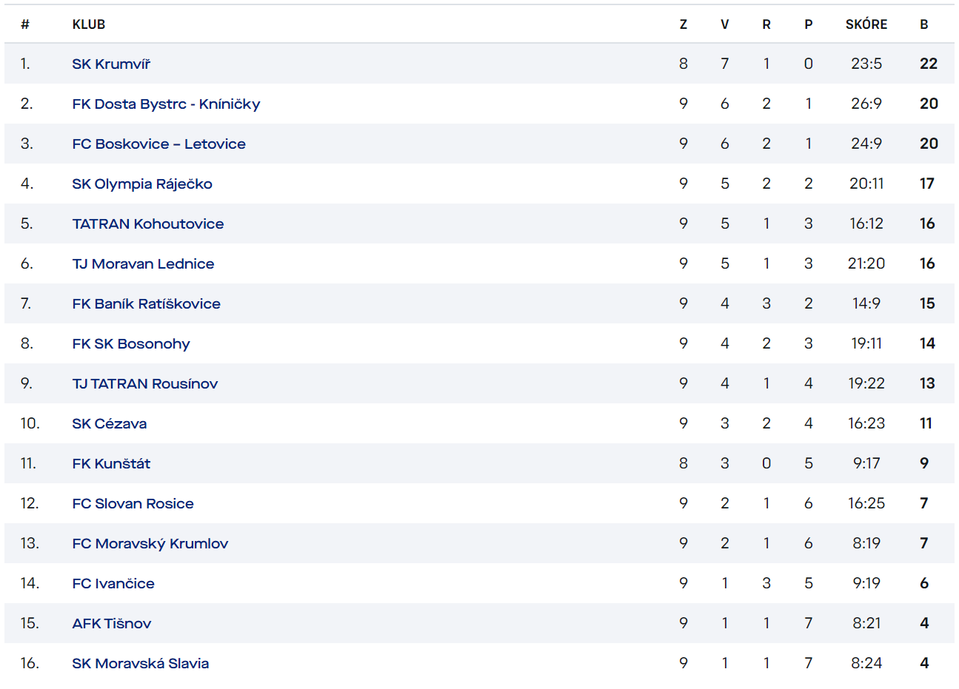
Task: Click SK Moravská Slavia team link
Action: pyautogui.click(x=141, y=663)
